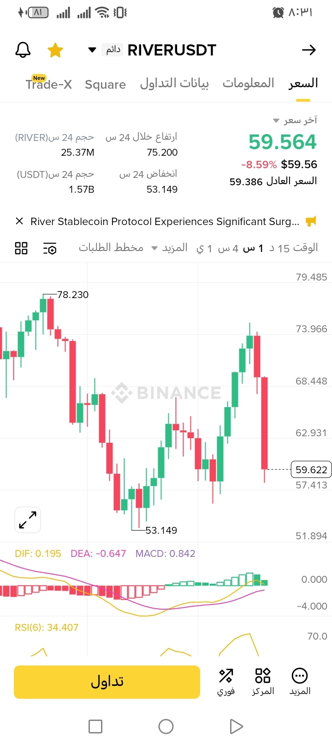Tap the yellow تداول trade button
The width and height of the screenshot is (332, 745).
[x=107, y=682]
